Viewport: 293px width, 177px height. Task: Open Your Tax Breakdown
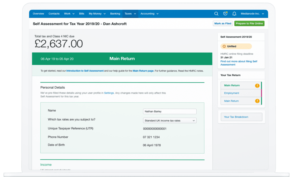pyautogui.click(x=241, y=117)
